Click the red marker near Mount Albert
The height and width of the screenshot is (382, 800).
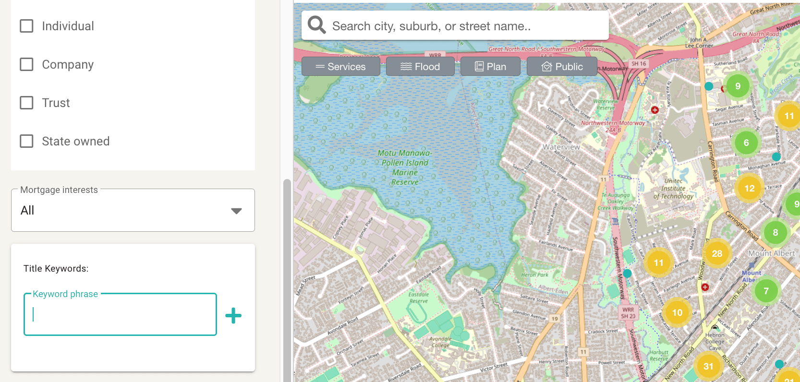click(705, 287)
